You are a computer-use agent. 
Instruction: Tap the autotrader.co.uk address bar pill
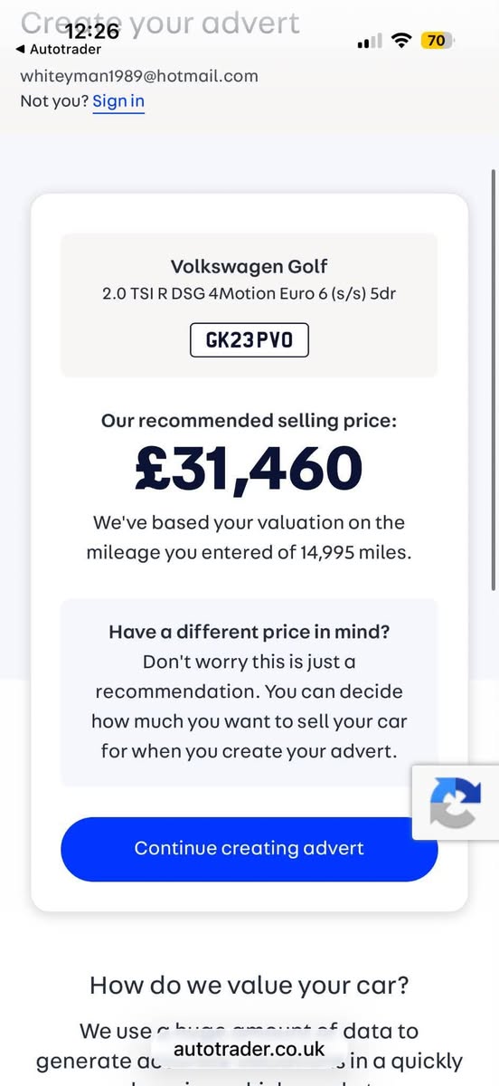(249, 1049)
